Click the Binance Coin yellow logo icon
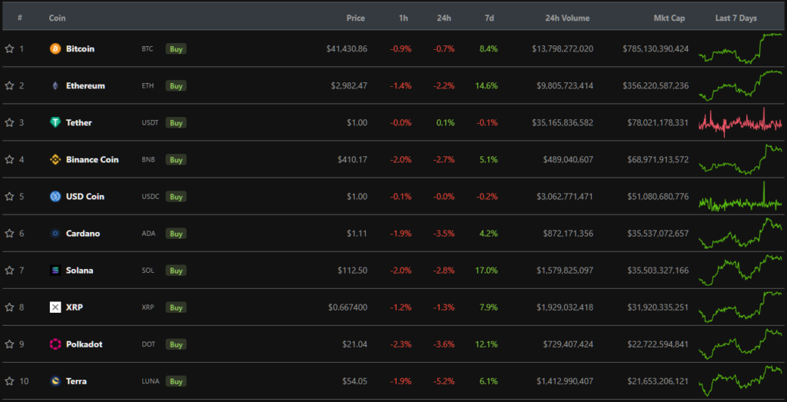This screenshot has height=402, width=787. (x=55, y=159)
